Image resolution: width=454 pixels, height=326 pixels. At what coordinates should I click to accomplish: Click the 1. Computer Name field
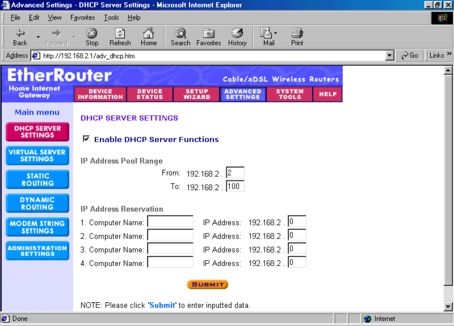coord(170,221)
